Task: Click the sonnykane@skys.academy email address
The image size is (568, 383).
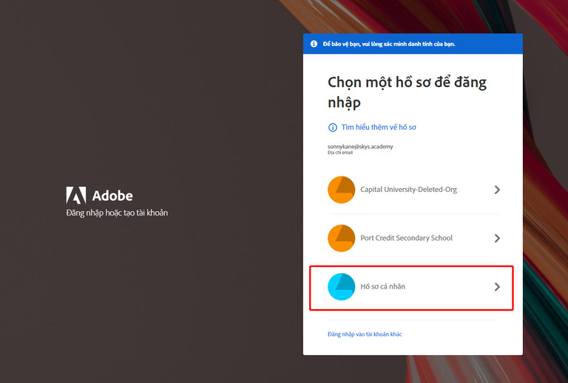Action: point(360,146)
